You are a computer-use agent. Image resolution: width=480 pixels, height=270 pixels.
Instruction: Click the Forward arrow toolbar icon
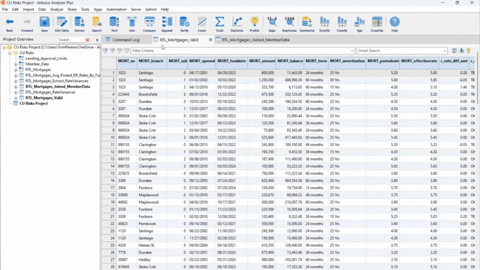click(27, 22)
